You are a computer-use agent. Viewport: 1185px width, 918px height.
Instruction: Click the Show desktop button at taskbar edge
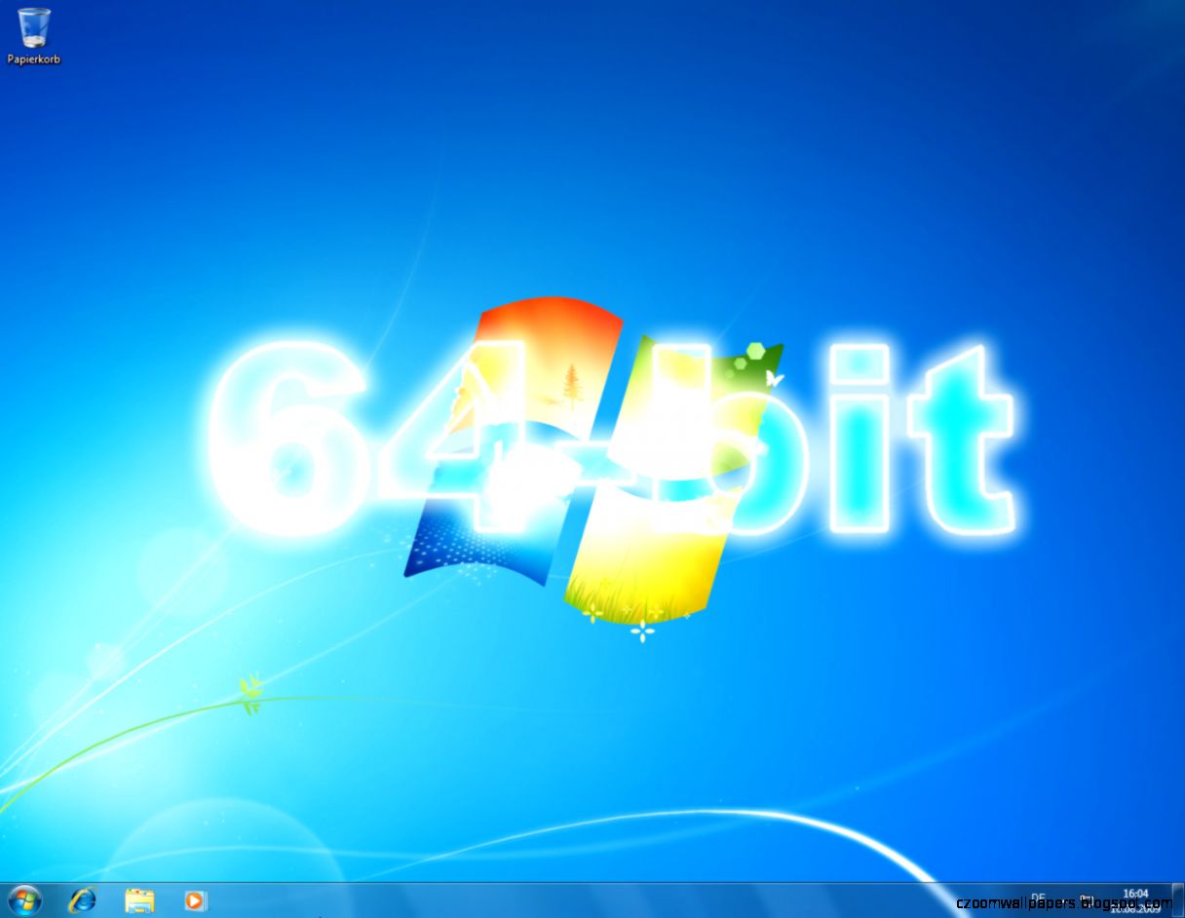1177,900
